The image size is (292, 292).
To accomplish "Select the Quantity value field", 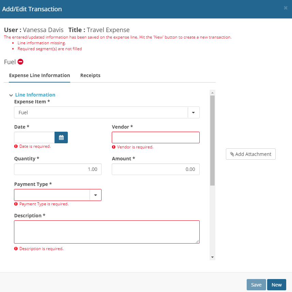I will pyautogui.click(x=58, y=169).
